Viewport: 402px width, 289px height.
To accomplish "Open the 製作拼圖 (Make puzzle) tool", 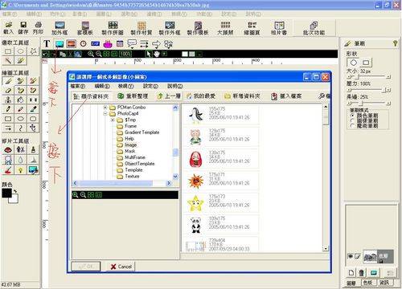I will point(113,28).
